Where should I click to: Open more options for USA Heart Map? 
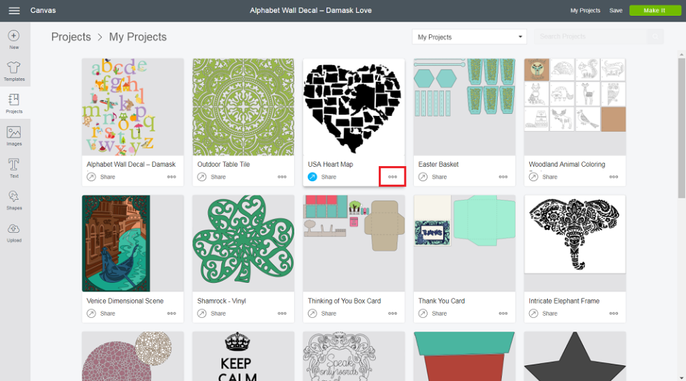pyautogui.click(x=392, y=177)
